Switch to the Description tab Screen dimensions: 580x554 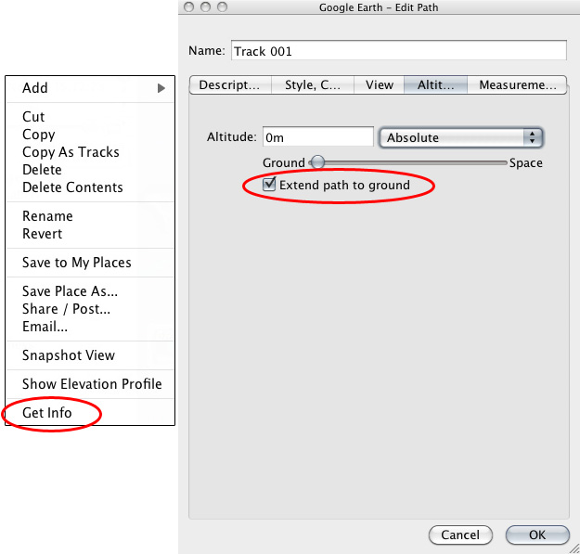click(230, 85)
